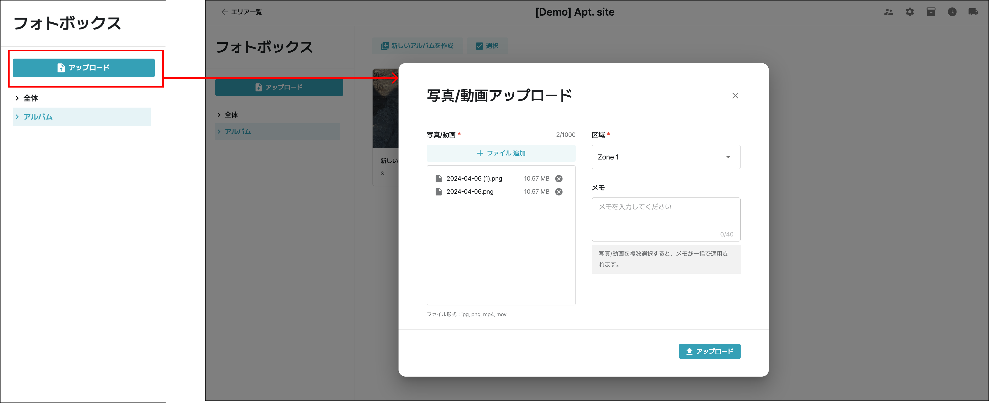Viewport: 989px width, 403px height.
Task: Select 2024-04-06.png file entry
Action: (x=470, y=192)
